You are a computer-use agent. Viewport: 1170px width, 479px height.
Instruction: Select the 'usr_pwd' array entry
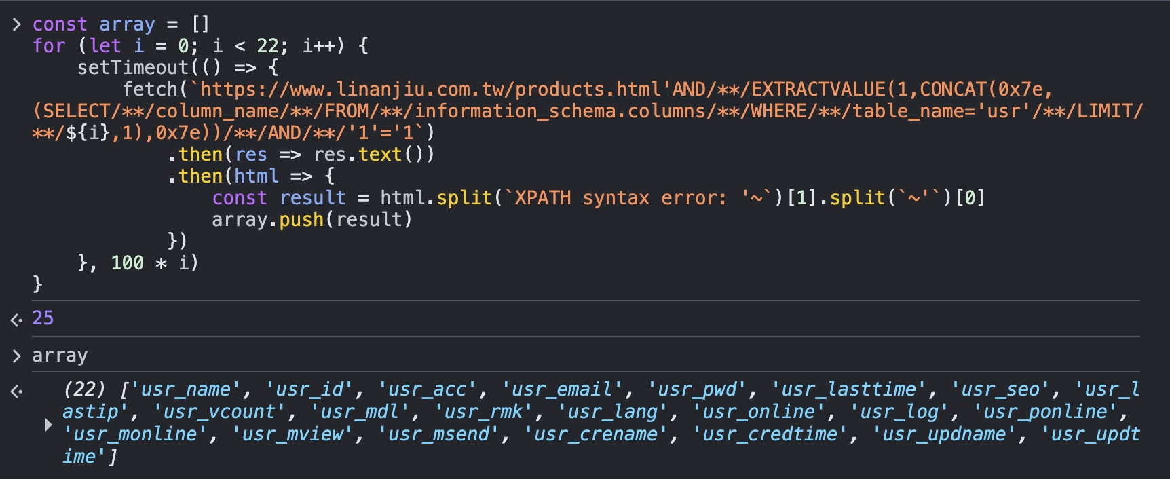(697, 389)
